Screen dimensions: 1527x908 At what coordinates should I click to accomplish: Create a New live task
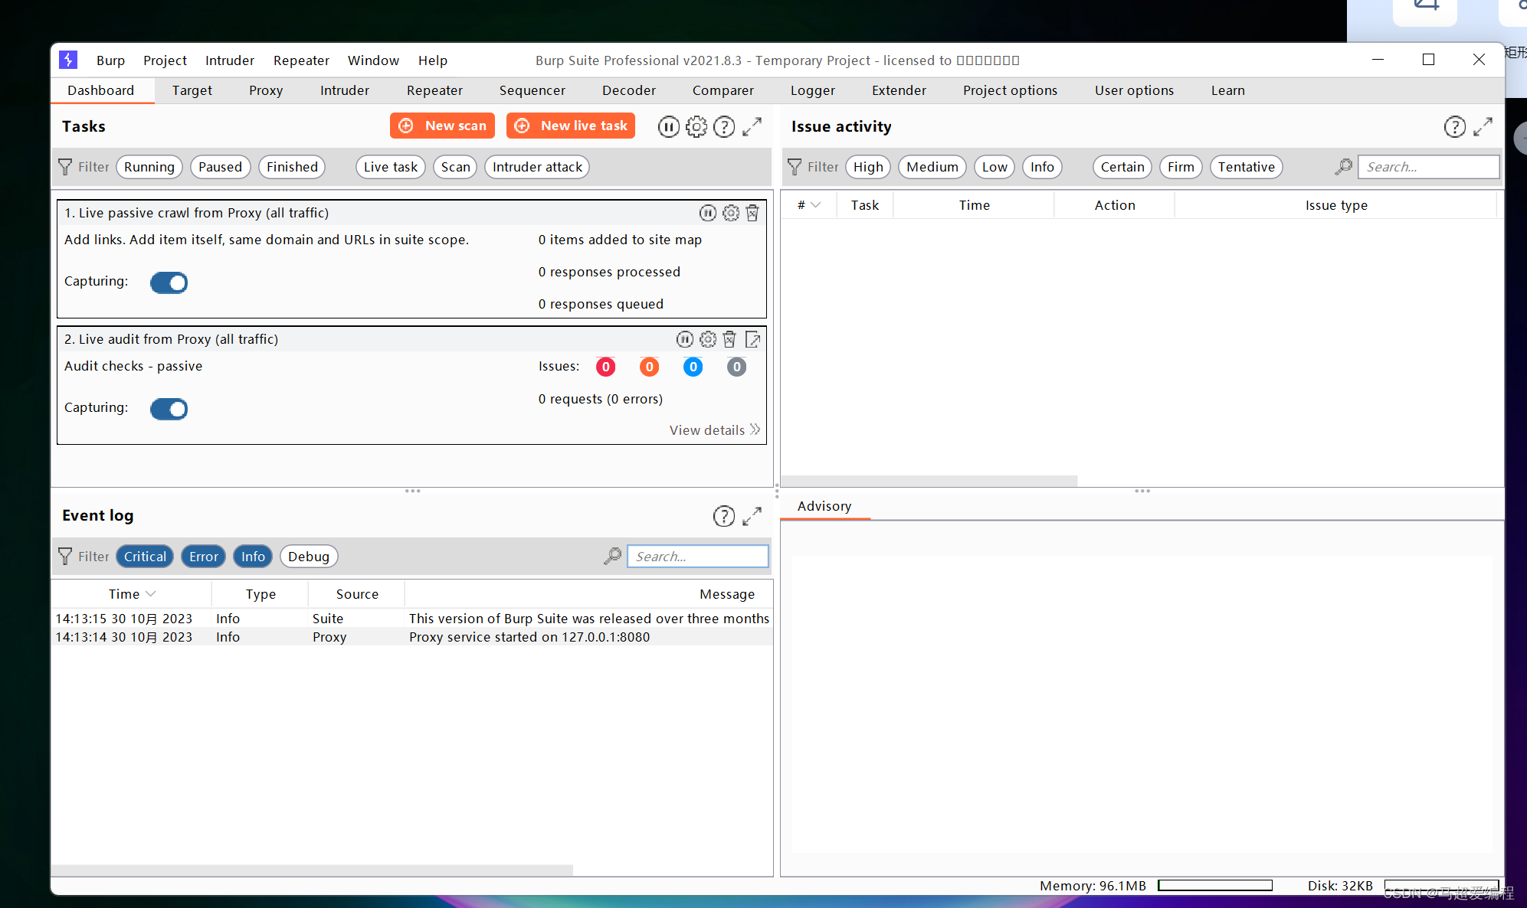571,126
